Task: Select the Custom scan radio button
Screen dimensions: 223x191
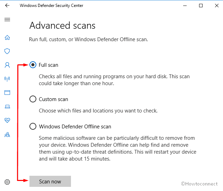Action: coord(33,99)
